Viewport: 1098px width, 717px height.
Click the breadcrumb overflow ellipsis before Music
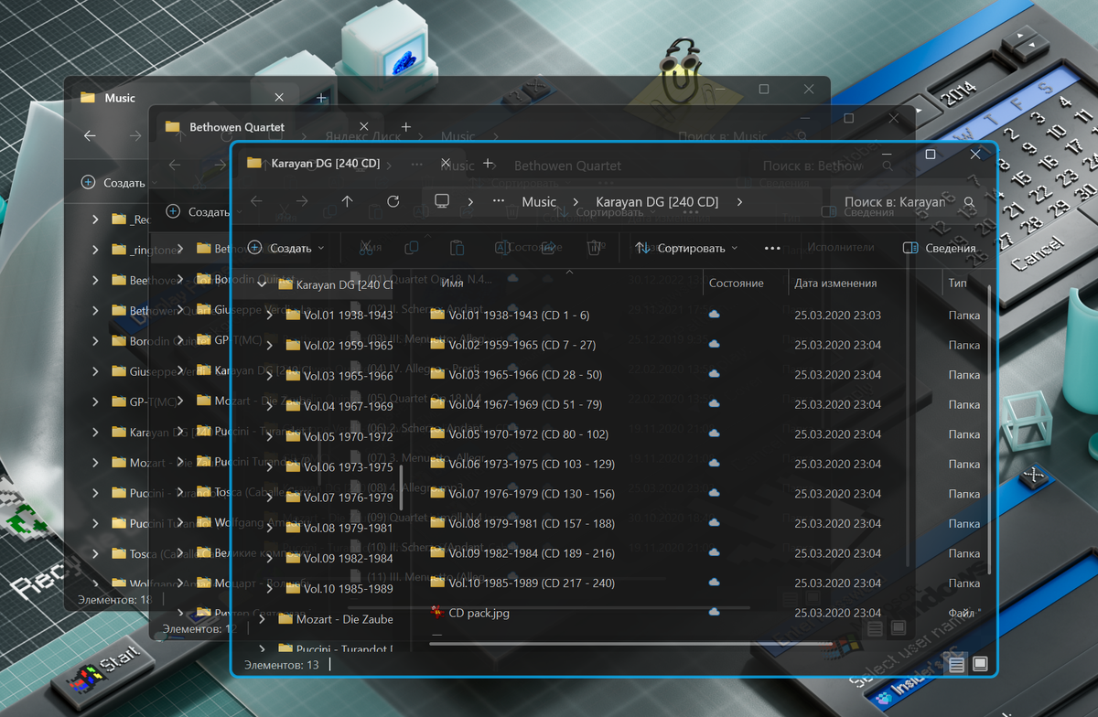pyautogui.click(x=499, y=201)
